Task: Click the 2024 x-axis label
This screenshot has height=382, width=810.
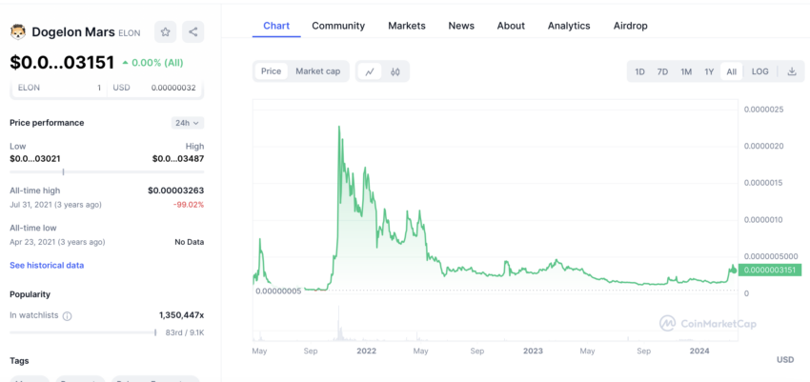Action: pos(700,351)
